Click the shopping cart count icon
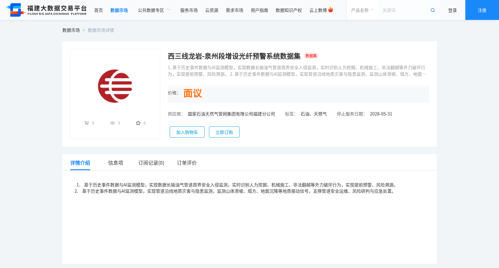The width and height of the screenshot is (499, 268). pos(87,123)
